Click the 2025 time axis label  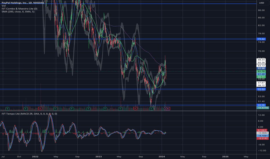(225, 157)
